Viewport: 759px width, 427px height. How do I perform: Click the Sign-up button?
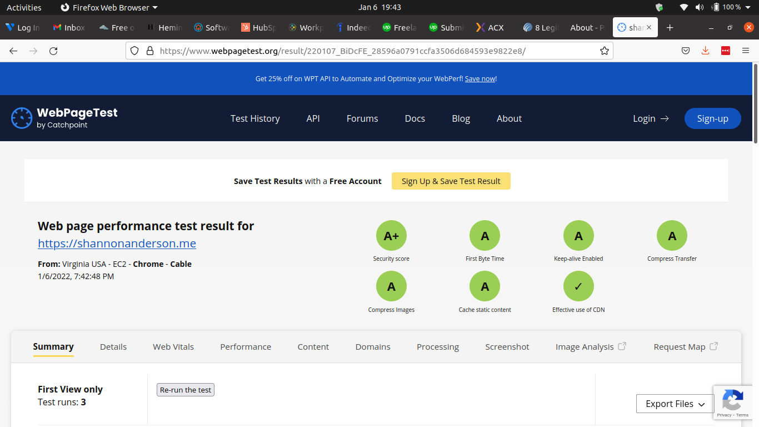click(712, 118)
